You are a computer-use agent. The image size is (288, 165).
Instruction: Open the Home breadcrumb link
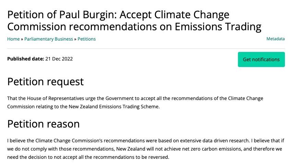point(13,39)
